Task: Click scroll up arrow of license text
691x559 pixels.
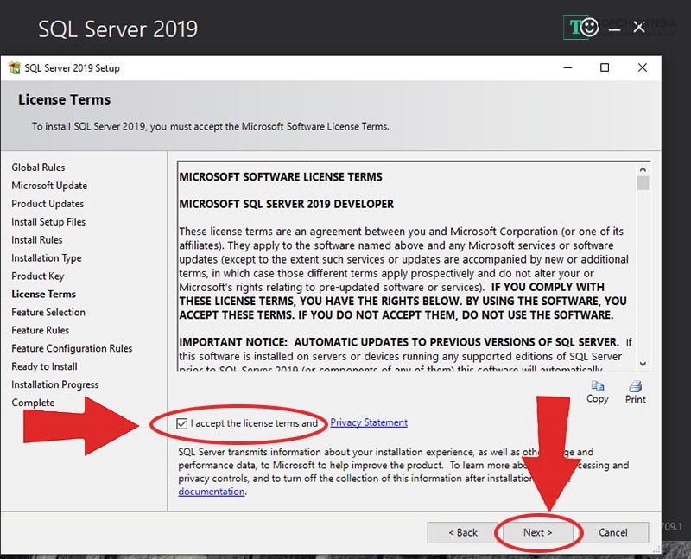Action: point(643,168)
